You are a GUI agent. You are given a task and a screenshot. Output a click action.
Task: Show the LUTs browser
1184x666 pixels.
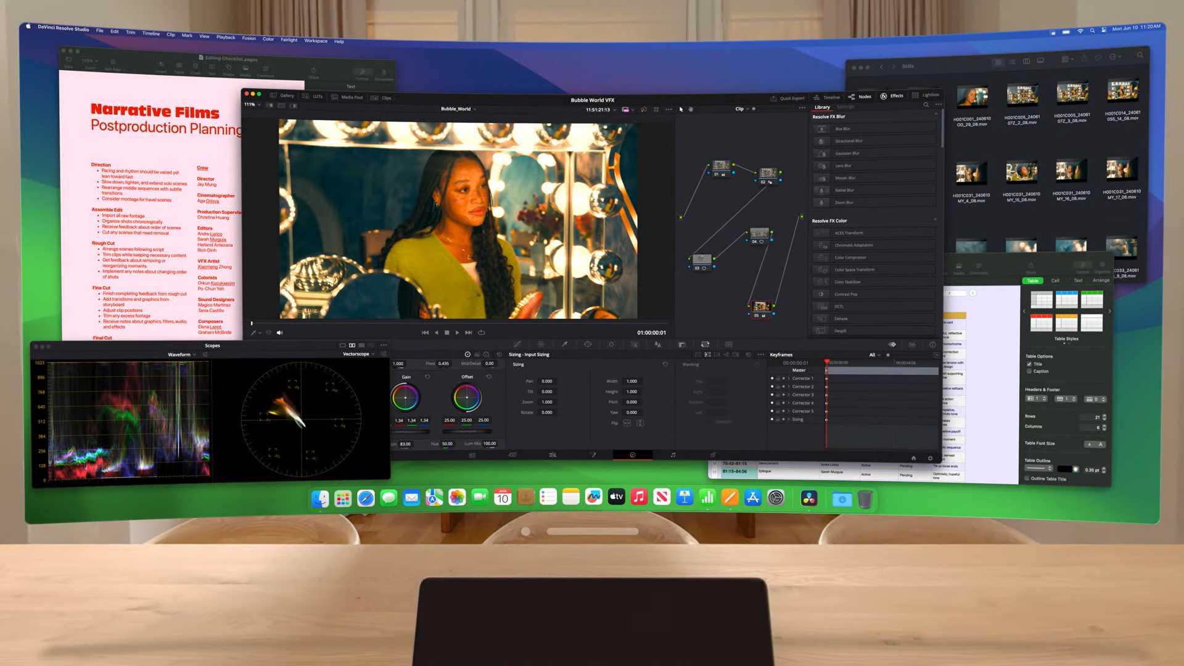point(316,97)
